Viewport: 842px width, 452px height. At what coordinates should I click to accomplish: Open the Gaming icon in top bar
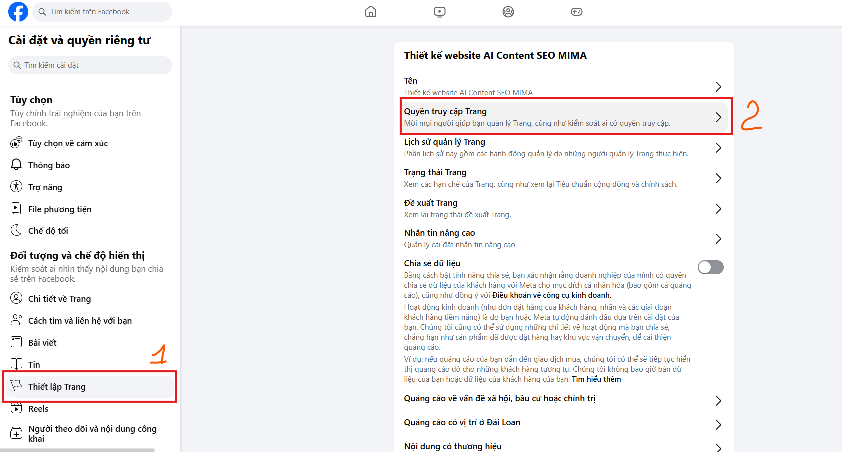pos(576,12)
